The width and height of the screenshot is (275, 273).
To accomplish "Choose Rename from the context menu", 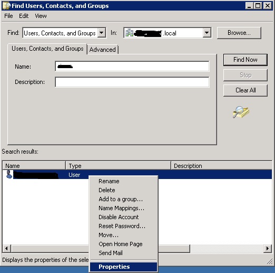I will (123, 181).
